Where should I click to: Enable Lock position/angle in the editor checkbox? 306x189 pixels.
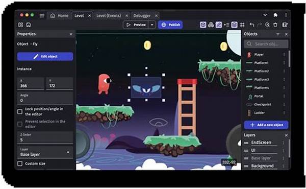point(20,111)
